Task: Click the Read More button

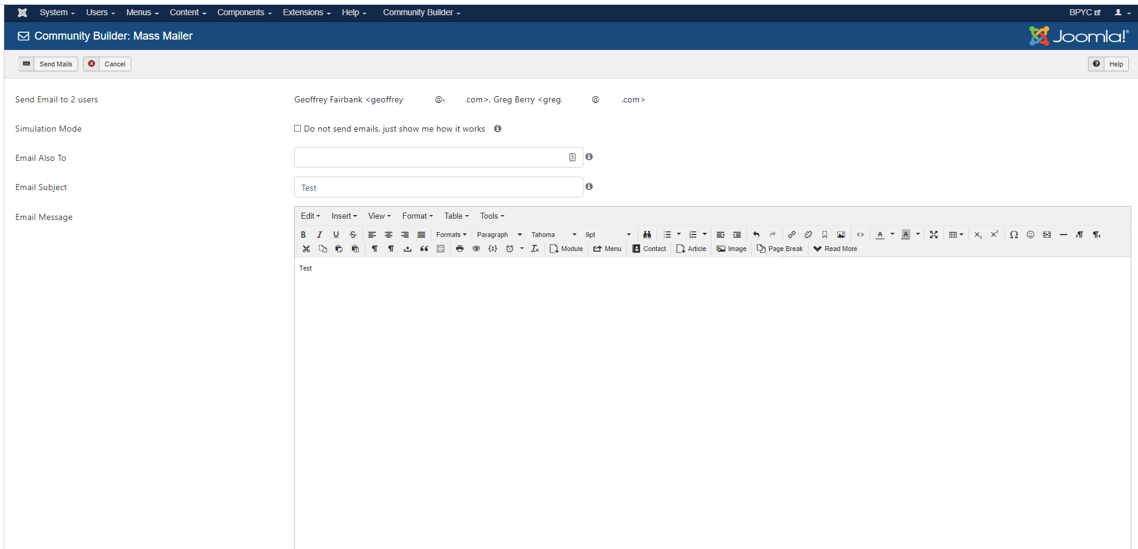Action: [835, 249]
